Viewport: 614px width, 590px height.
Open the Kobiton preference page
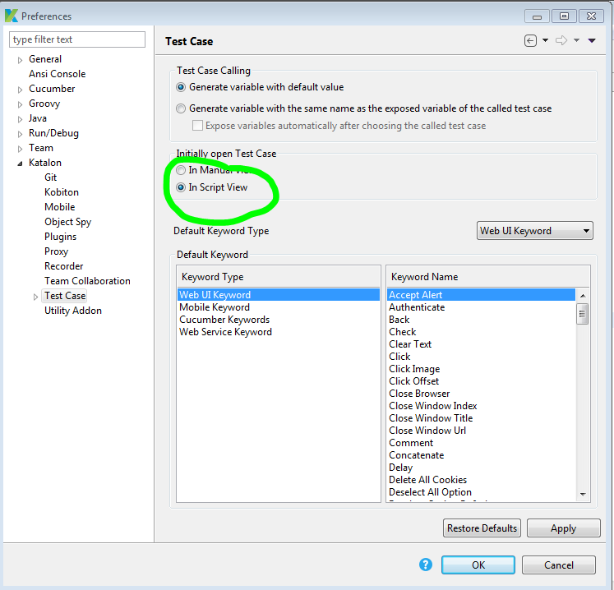[x=62, y=192]
